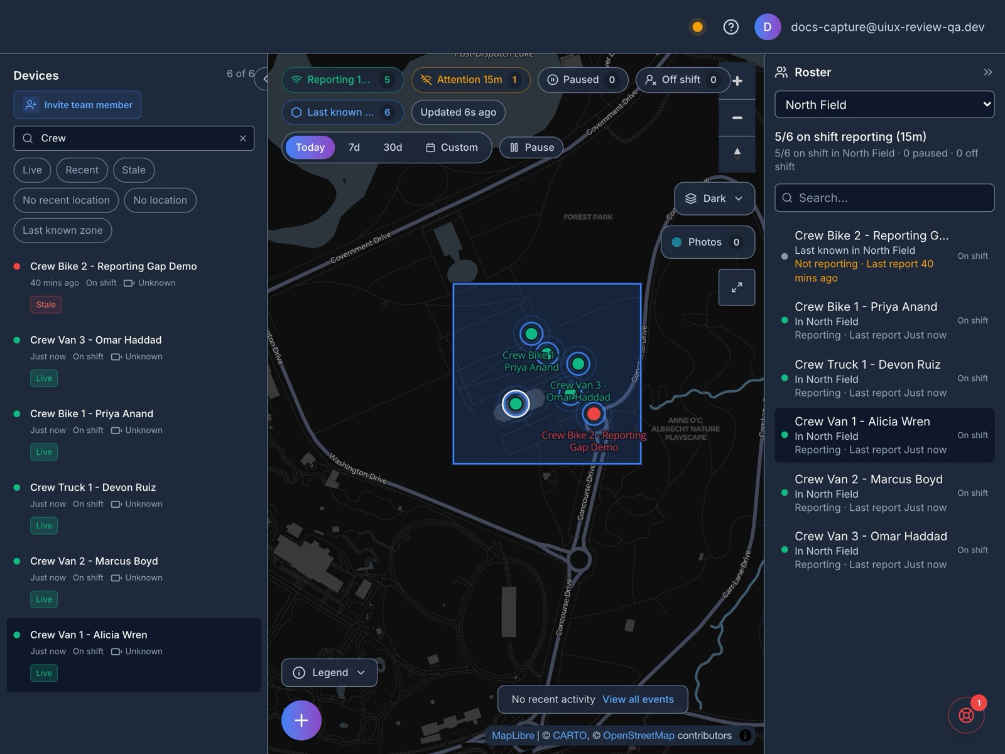This screenshot has height=754, width=1005.
Task: Open Crew Bike 2 roster entry
Action: [x=884, y=256]
